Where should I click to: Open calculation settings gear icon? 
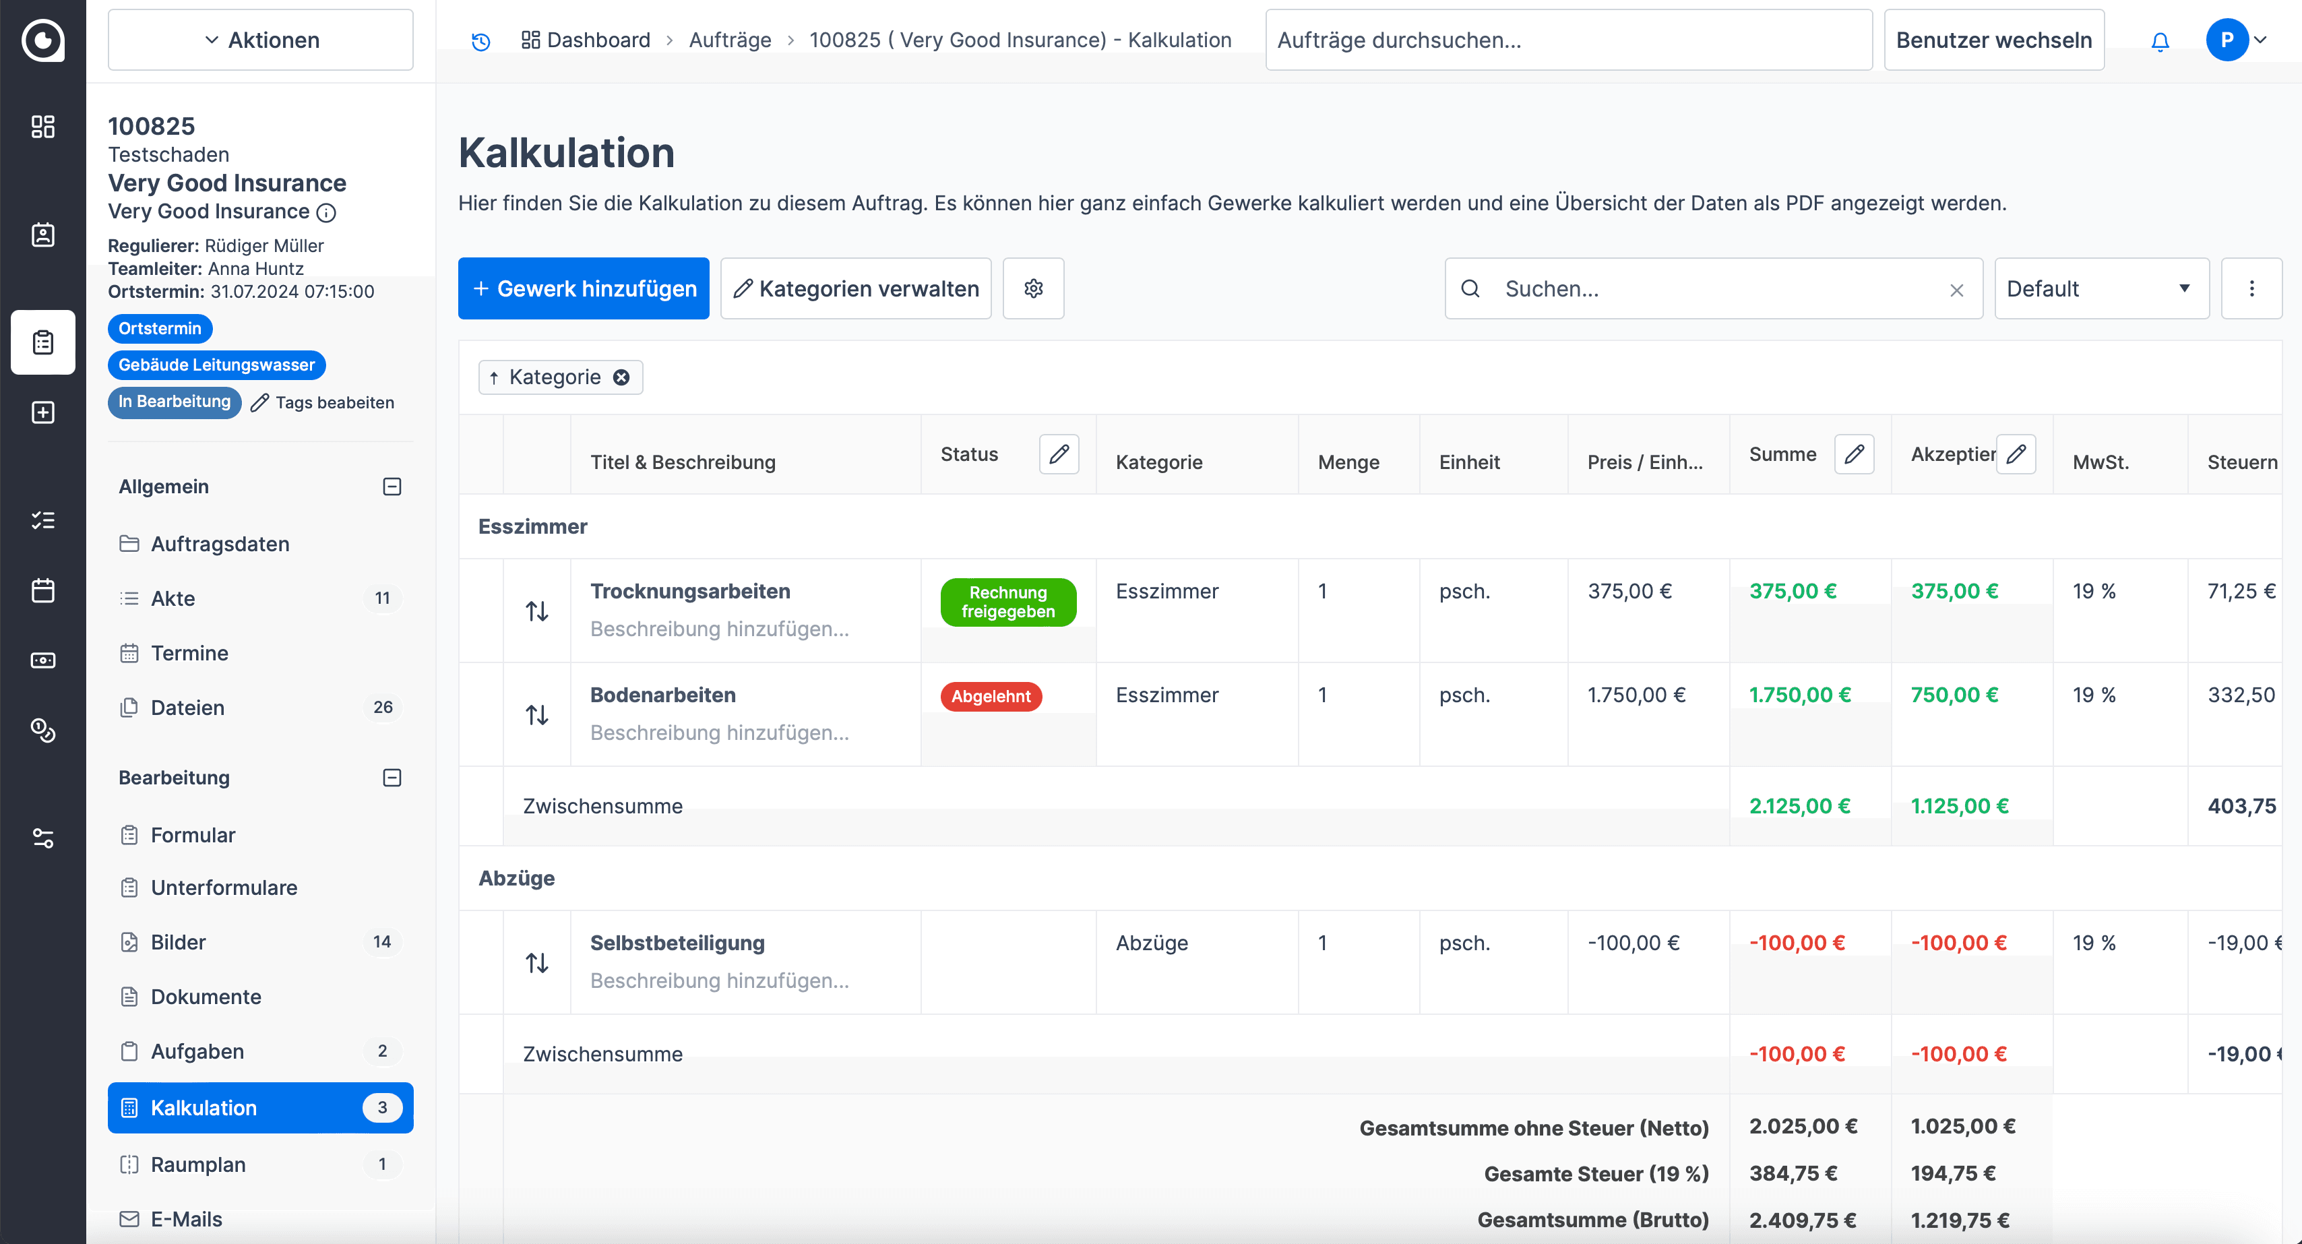tap(1033, 288)
